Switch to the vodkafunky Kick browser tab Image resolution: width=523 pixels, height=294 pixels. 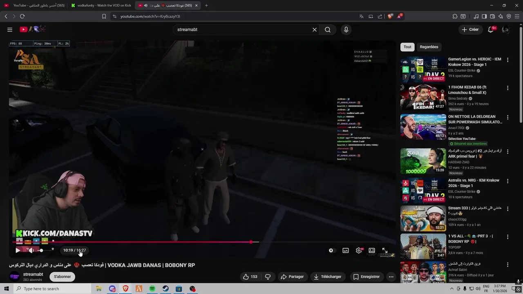tap(101, 5)
